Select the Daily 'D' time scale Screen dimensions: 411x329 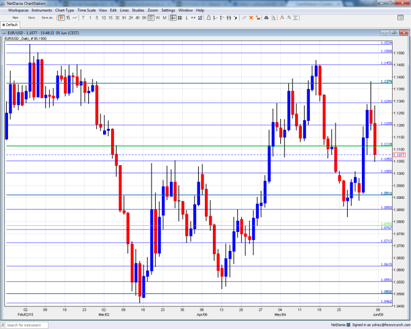click(x=151, y=18)
